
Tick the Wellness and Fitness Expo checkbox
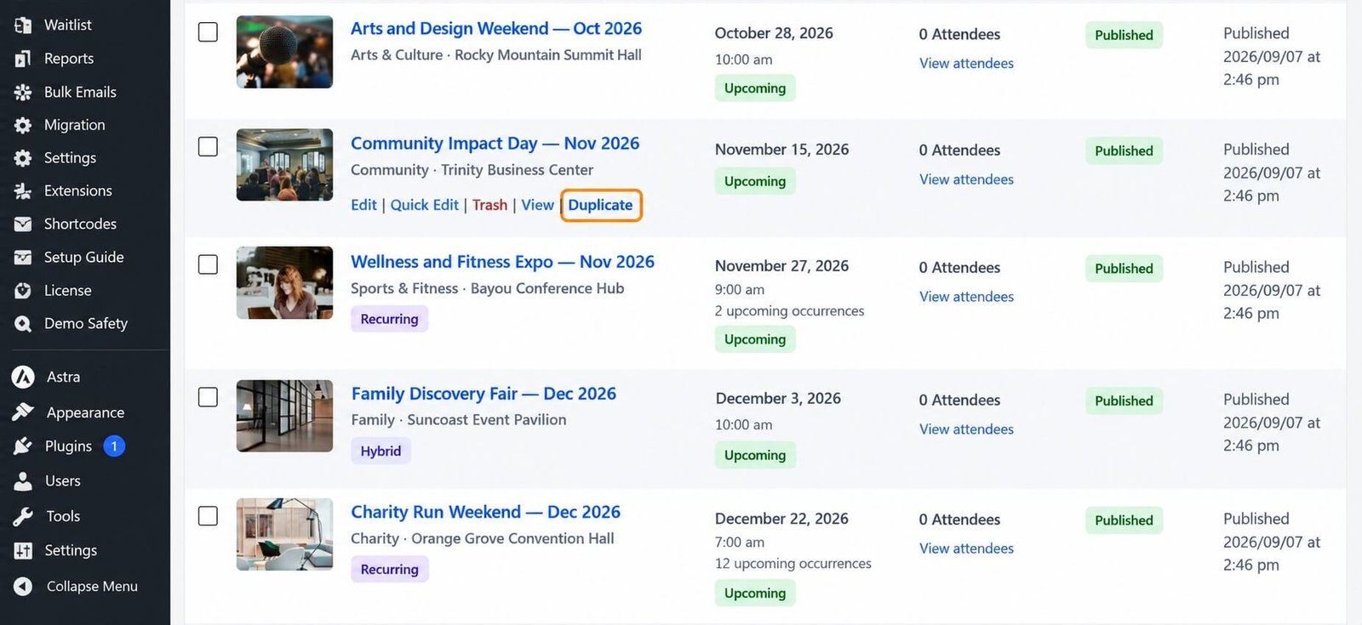(x=208, y=264)
